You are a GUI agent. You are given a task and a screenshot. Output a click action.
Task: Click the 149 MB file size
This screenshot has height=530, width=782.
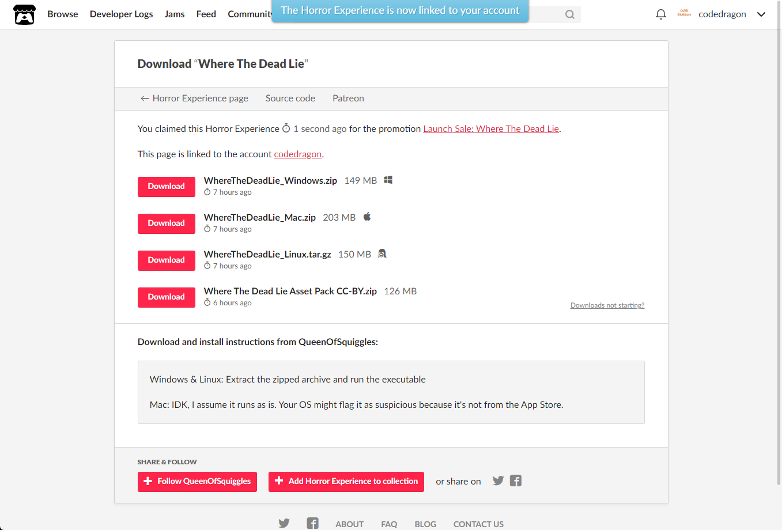tap(361, 181)
